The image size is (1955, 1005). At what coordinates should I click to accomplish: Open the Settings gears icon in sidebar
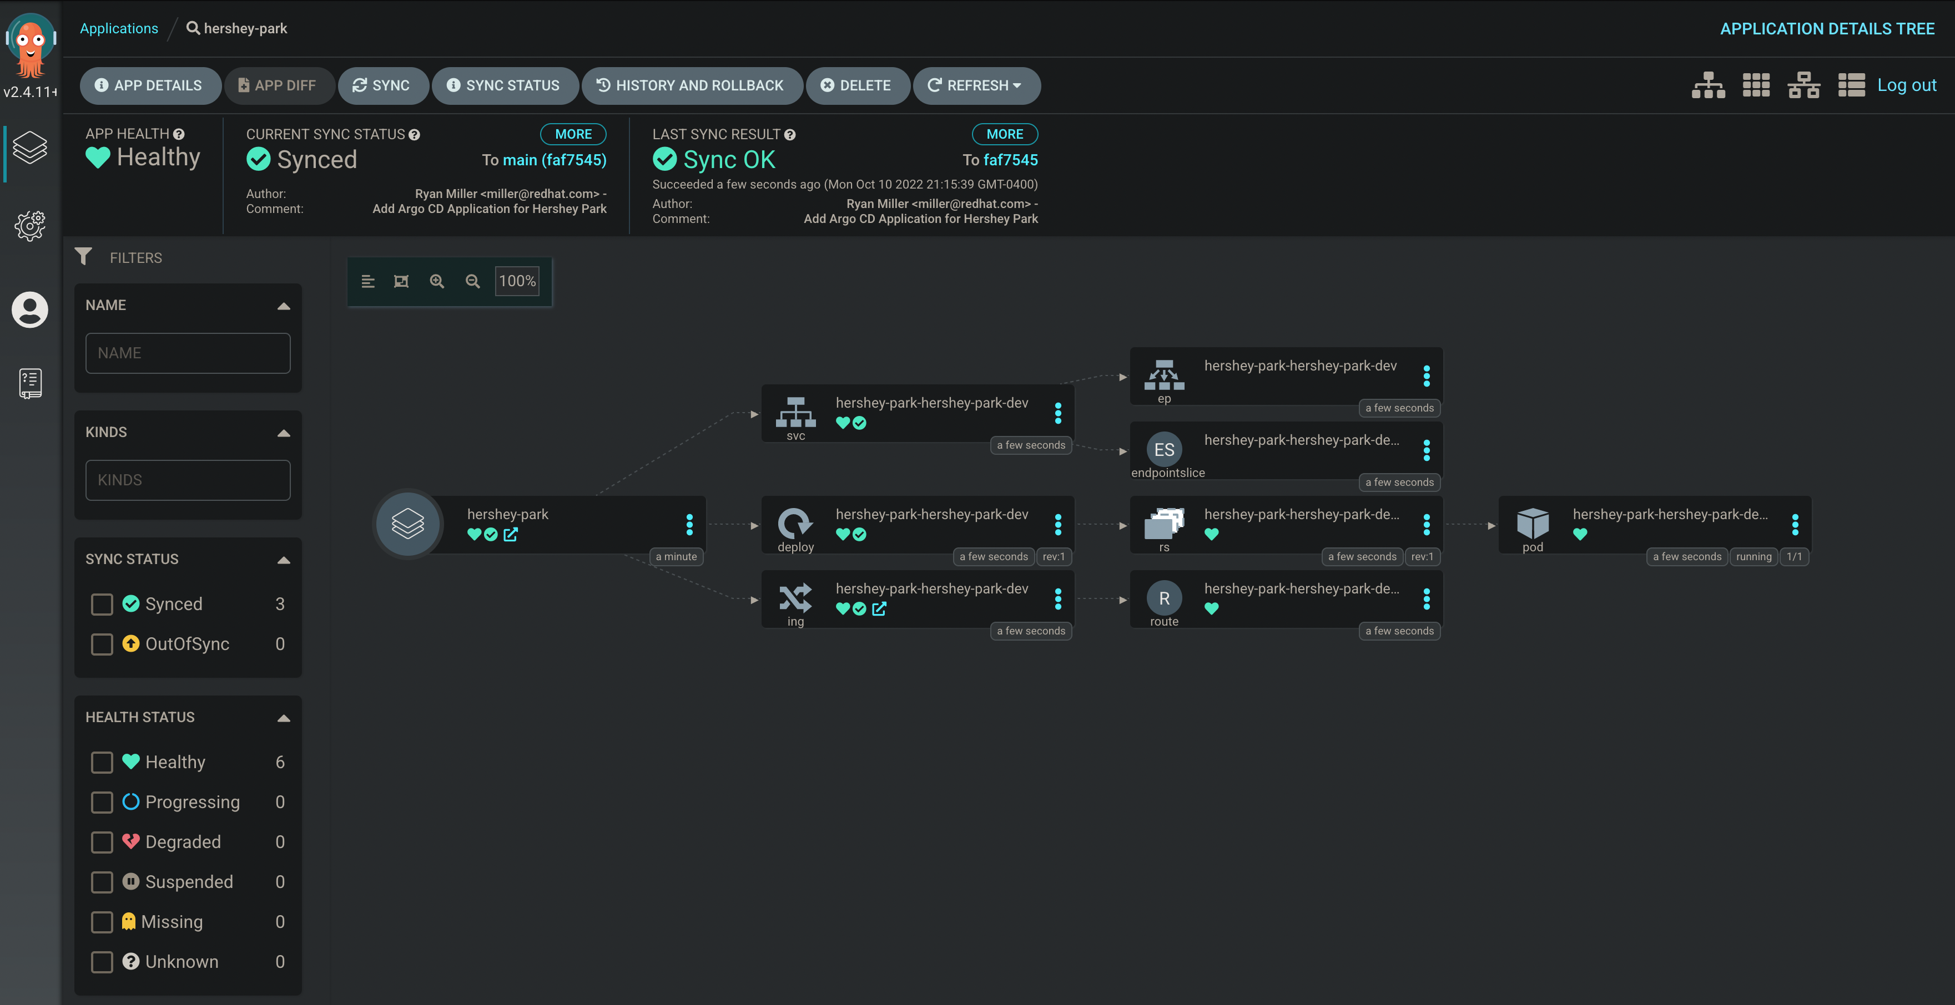pos(31,226)
